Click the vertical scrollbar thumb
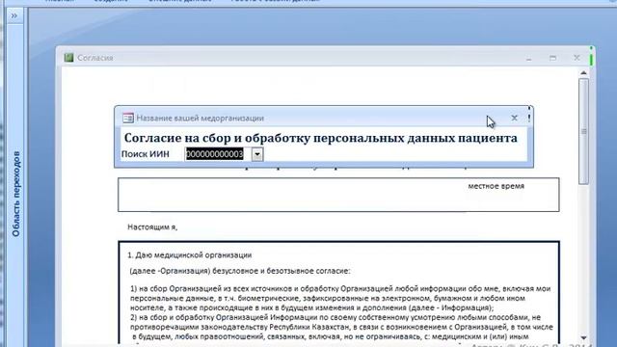 pos(583,131)
